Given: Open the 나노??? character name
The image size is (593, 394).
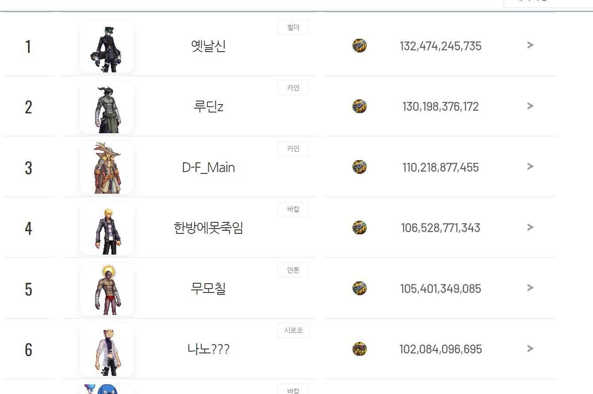Looking at the screenshot, I should click(208, 349).
